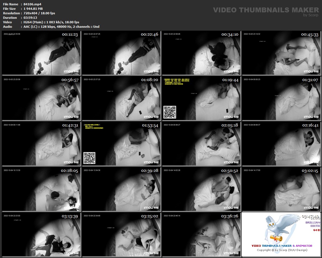Select the thumbnail stamped 00:45:33

tap(281, 53)
